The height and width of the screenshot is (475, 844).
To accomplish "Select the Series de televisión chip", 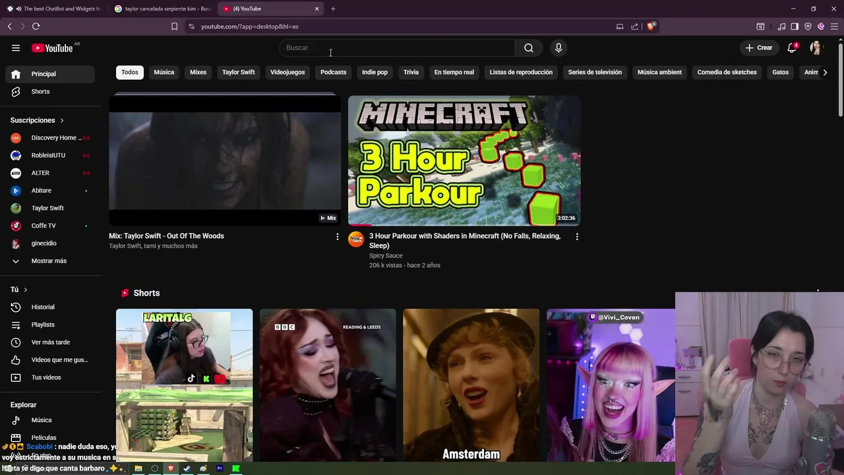I will point(595,72).
